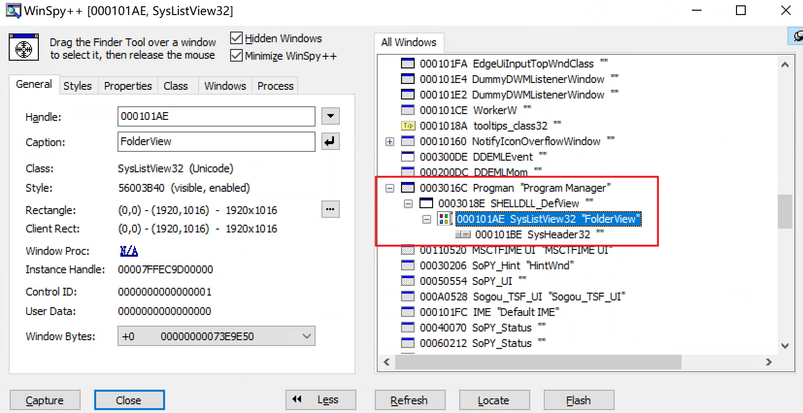803x413 pixels.
Task: Click the tree's scroll up arrow
Action: [x=785, y=65]
